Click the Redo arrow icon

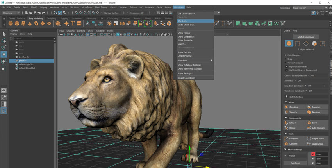43,13
